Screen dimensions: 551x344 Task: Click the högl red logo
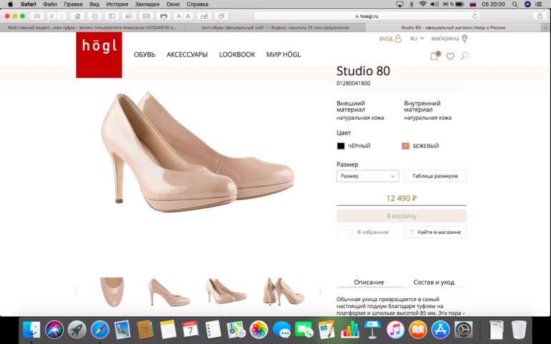point(99,54)
